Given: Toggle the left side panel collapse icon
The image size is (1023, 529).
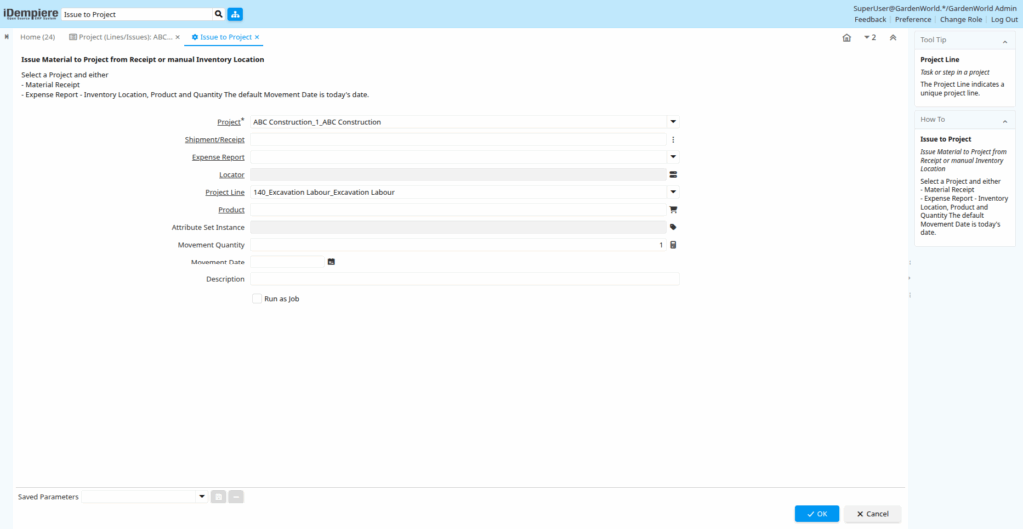Looking at the screenshot, I should click(7, 37).
